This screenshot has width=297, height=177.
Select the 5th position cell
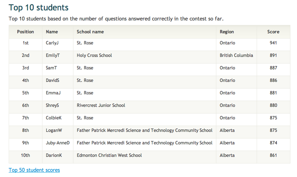(25, 93)
